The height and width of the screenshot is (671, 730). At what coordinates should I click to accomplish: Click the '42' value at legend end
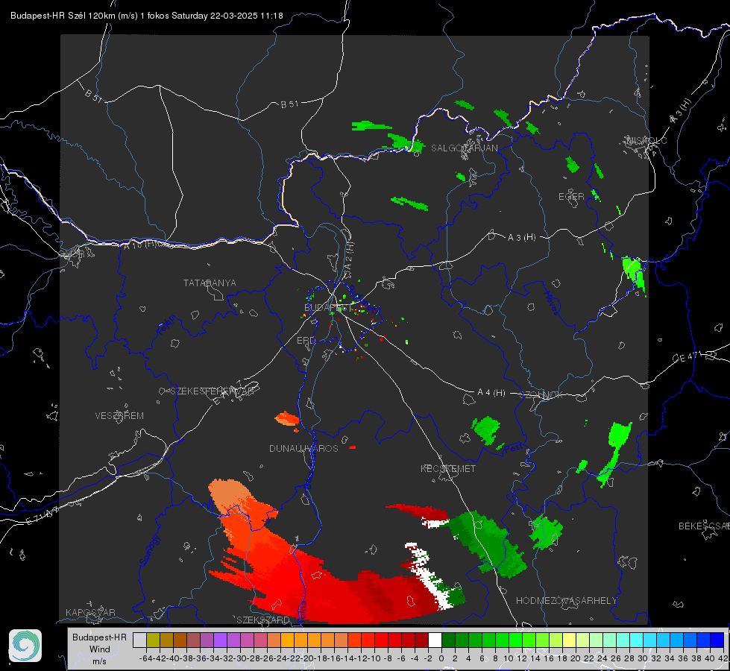tap(723, 658)
